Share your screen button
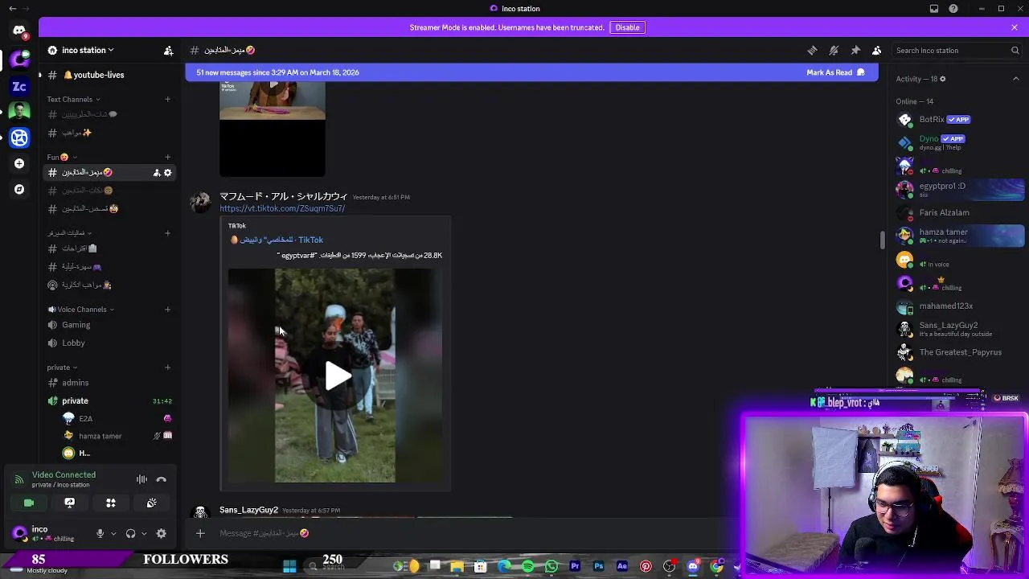This screenshot has height=579, width=1029. pos(70,503)
